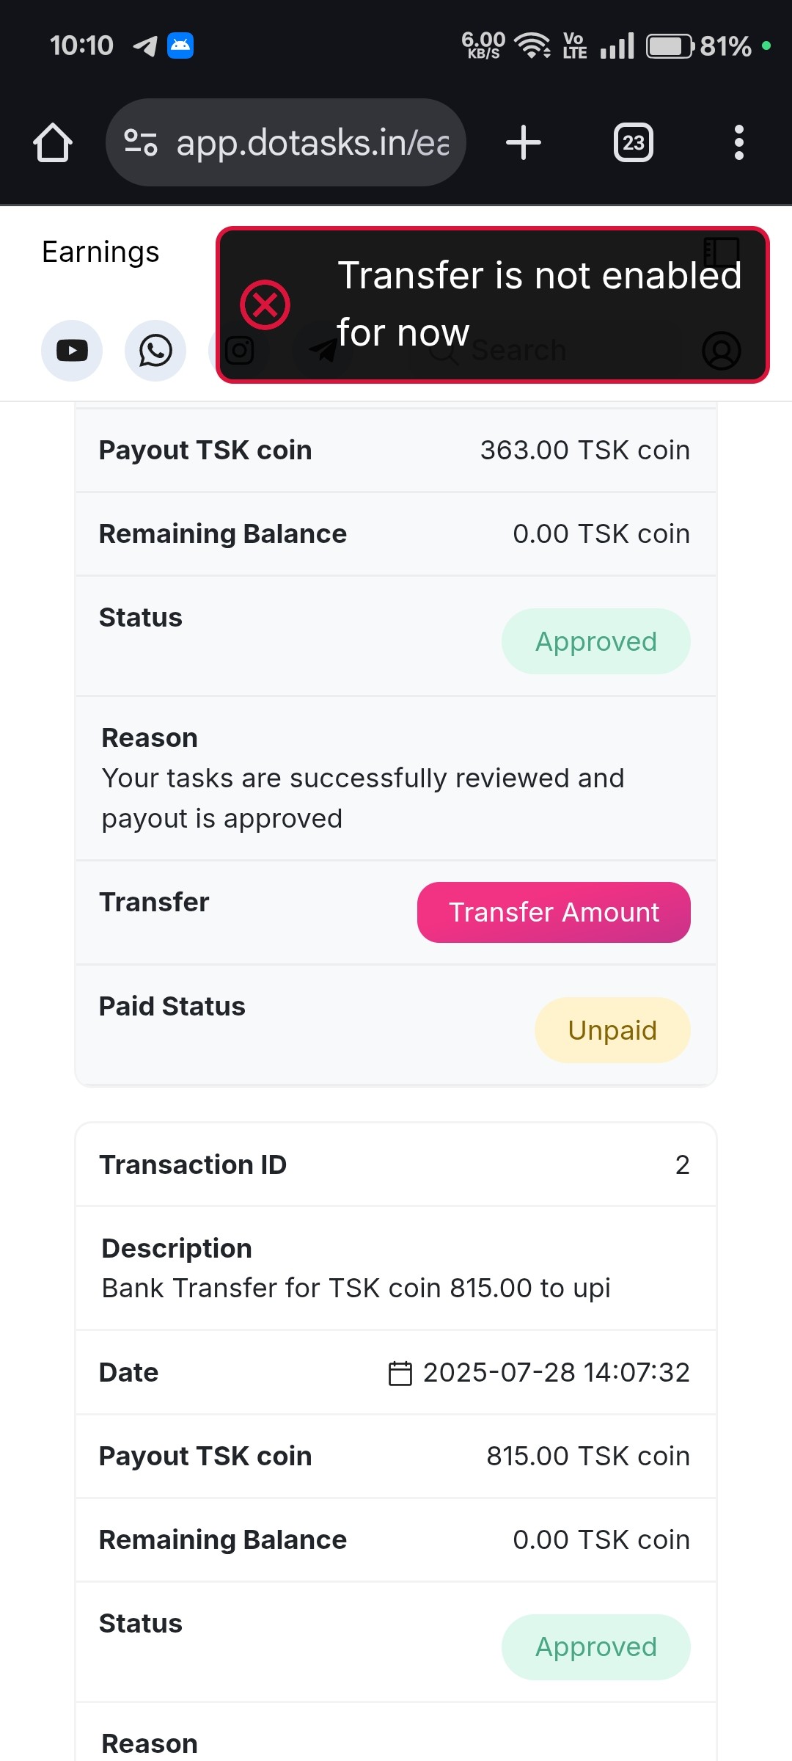Tap the address bar URL app.dotasks.in
Viewport: 792px width, 1761px height.
coord(312,142)
